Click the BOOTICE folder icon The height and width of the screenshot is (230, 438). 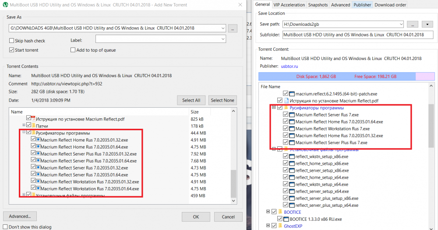coord(280,212)
